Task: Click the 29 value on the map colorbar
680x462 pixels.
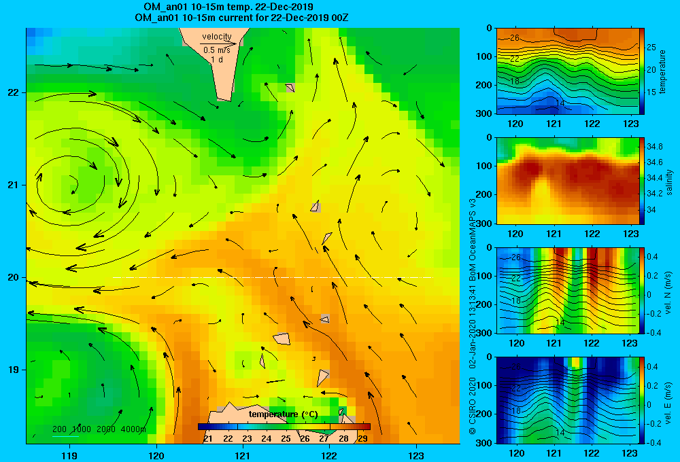Action: [362, 439]
